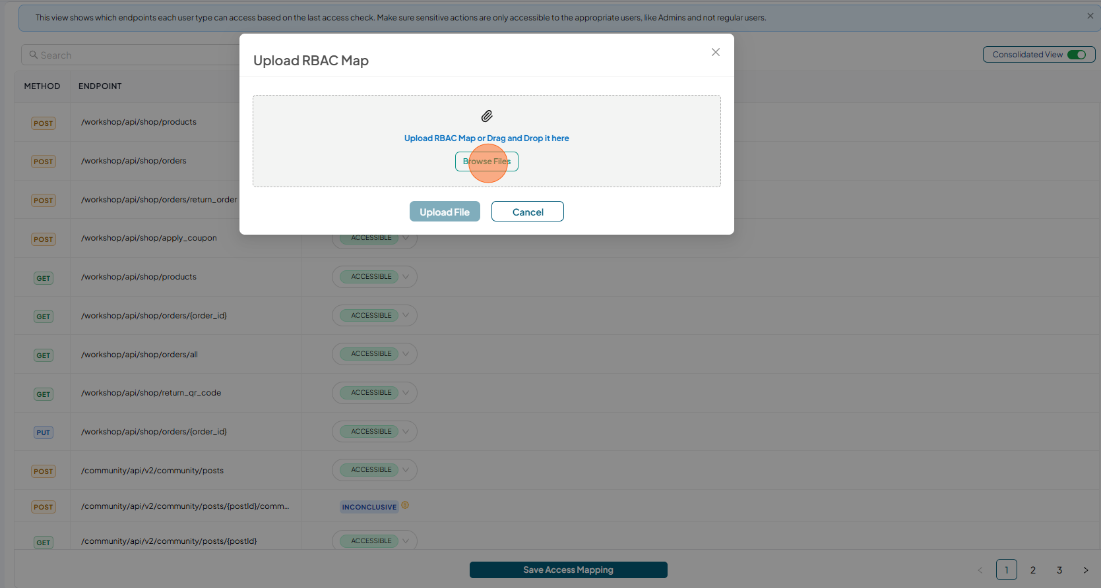The height and width of the screenshot is (588, 1101).
Task: Go to page 2 of the endpoint list
Action: [x=1033, y=570]
